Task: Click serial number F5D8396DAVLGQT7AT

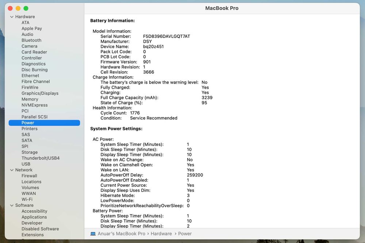Action: [x=166, y=36]
